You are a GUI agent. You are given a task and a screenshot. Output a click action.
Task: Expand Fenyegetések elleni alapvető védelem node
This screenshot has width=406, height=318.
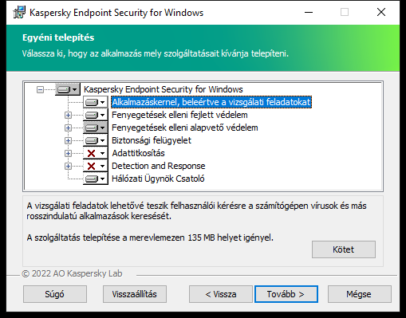click(68, 128)
